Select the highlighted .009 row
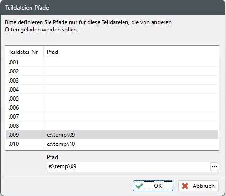The height and width of the screenshot is (196, 226). [x=112, y=134]
